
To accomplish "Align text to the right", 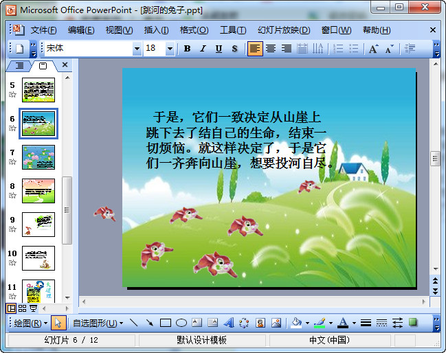I will (x=287, y=49).
